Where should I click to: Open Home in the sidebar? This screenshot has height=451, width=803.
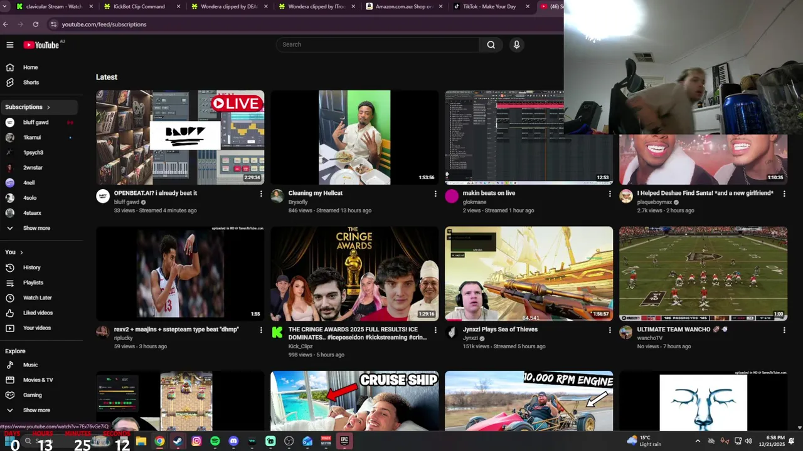39,67
